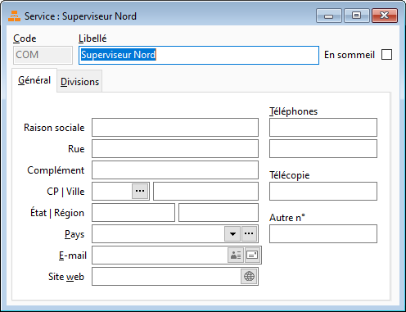The width and height of the screenshot is (406, 312).
Task: Toggle the En sommeil checkbox
Action: tap(386, 55)
